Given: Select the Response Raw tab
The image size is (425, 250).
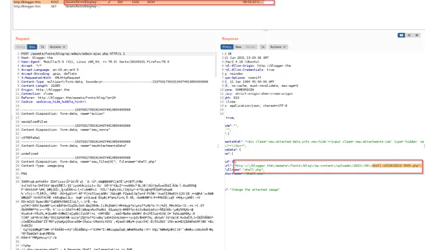Looking at the screenshot, I should 239,47.
